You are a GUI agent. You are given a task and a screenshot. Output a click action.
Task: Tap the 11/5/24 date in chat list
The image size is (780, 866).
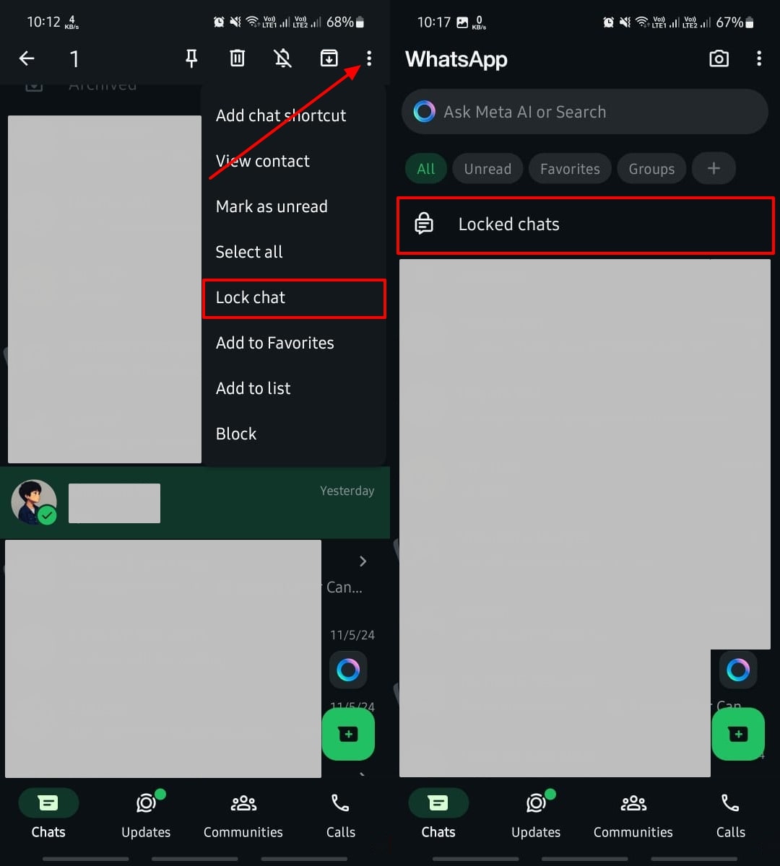coord(352,635)
